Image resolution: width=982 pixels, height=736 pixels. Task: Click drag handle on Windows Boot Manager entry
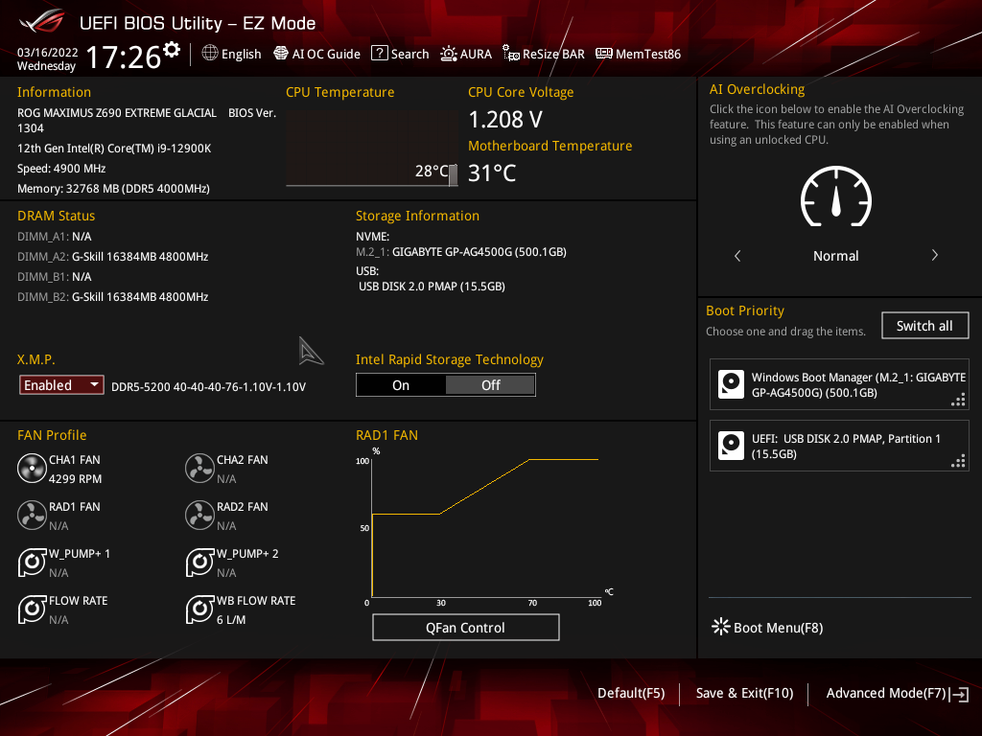pyautogui.click(x=958, y=400)
